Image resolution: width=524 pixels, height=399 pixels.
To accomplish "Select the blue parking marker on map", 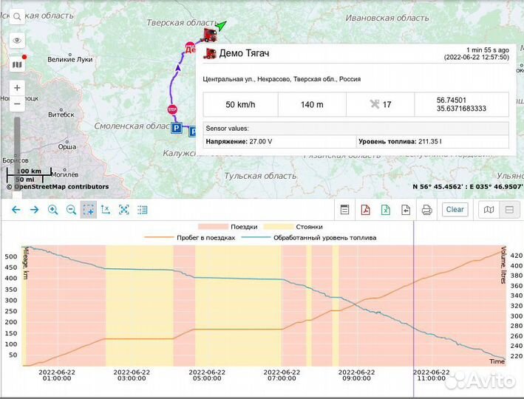I will (177, 129).
